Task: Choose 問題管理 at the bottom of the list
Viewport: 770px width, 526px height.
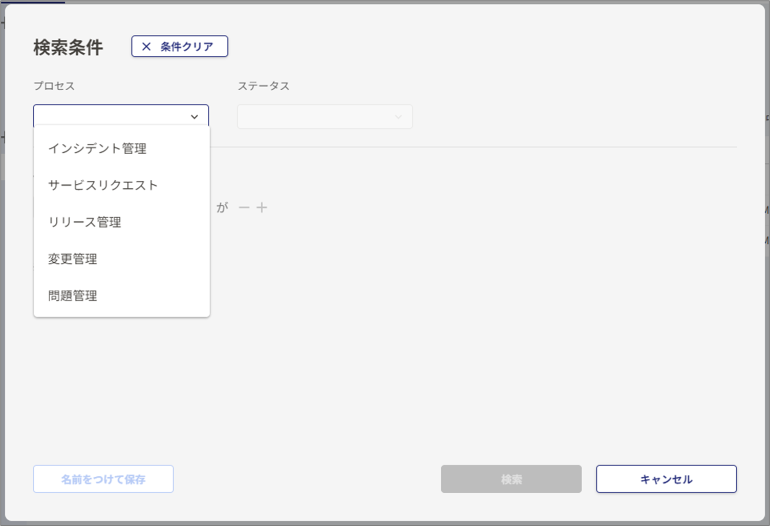Action: tap(72, 296)
